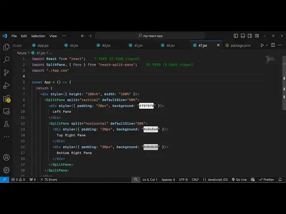Open the Search view in activity bar

pos(6,59)
